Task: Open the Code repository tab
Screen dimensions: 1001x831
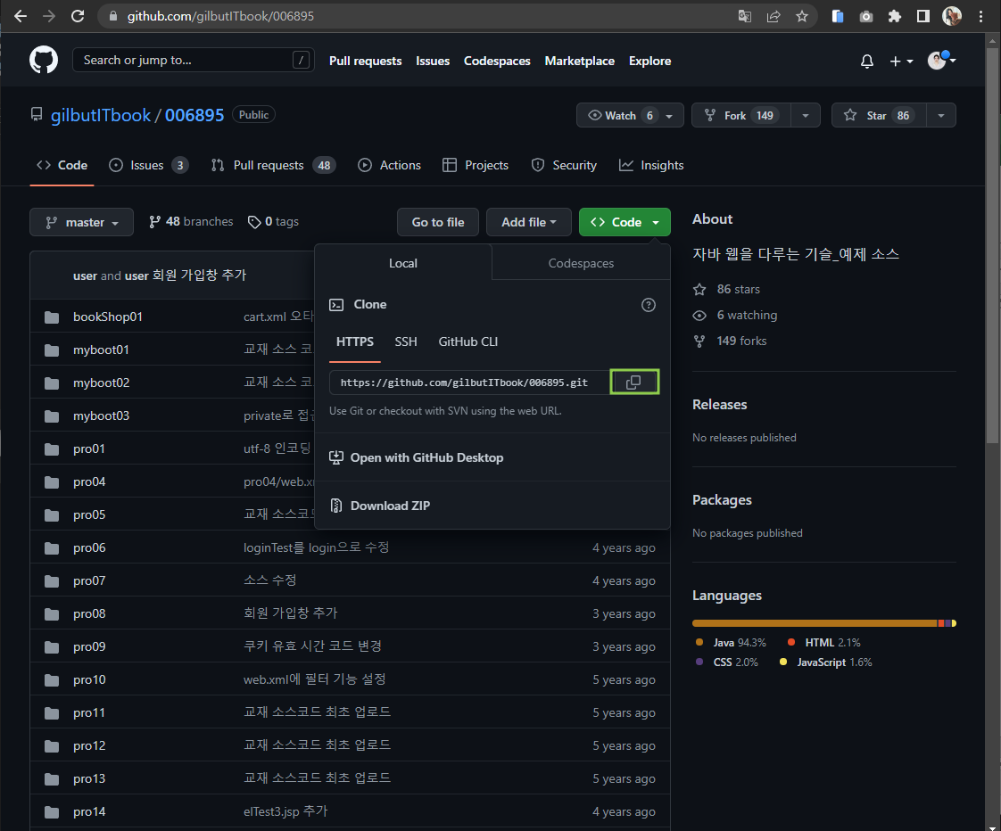Action: click(x=62, y=165)
